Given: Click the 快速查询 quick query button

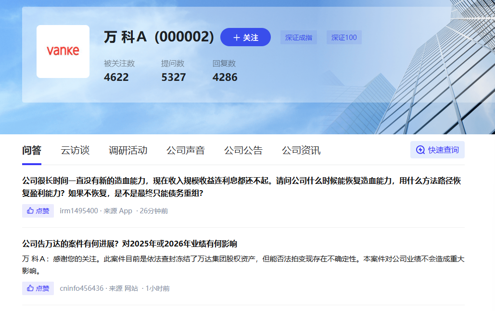Looking at the screenshot, I should (x=437, y=150).
